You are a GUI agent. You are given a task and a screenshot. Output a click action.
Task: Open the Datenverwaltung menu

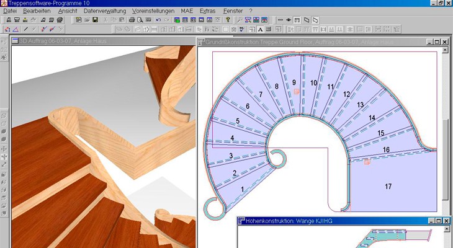coord(104,11)
